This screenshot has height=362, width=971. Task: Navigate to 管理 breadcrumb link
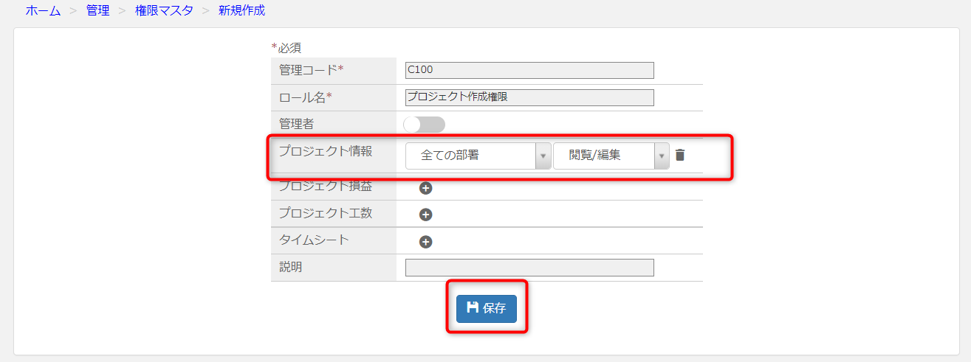(97, 11)
